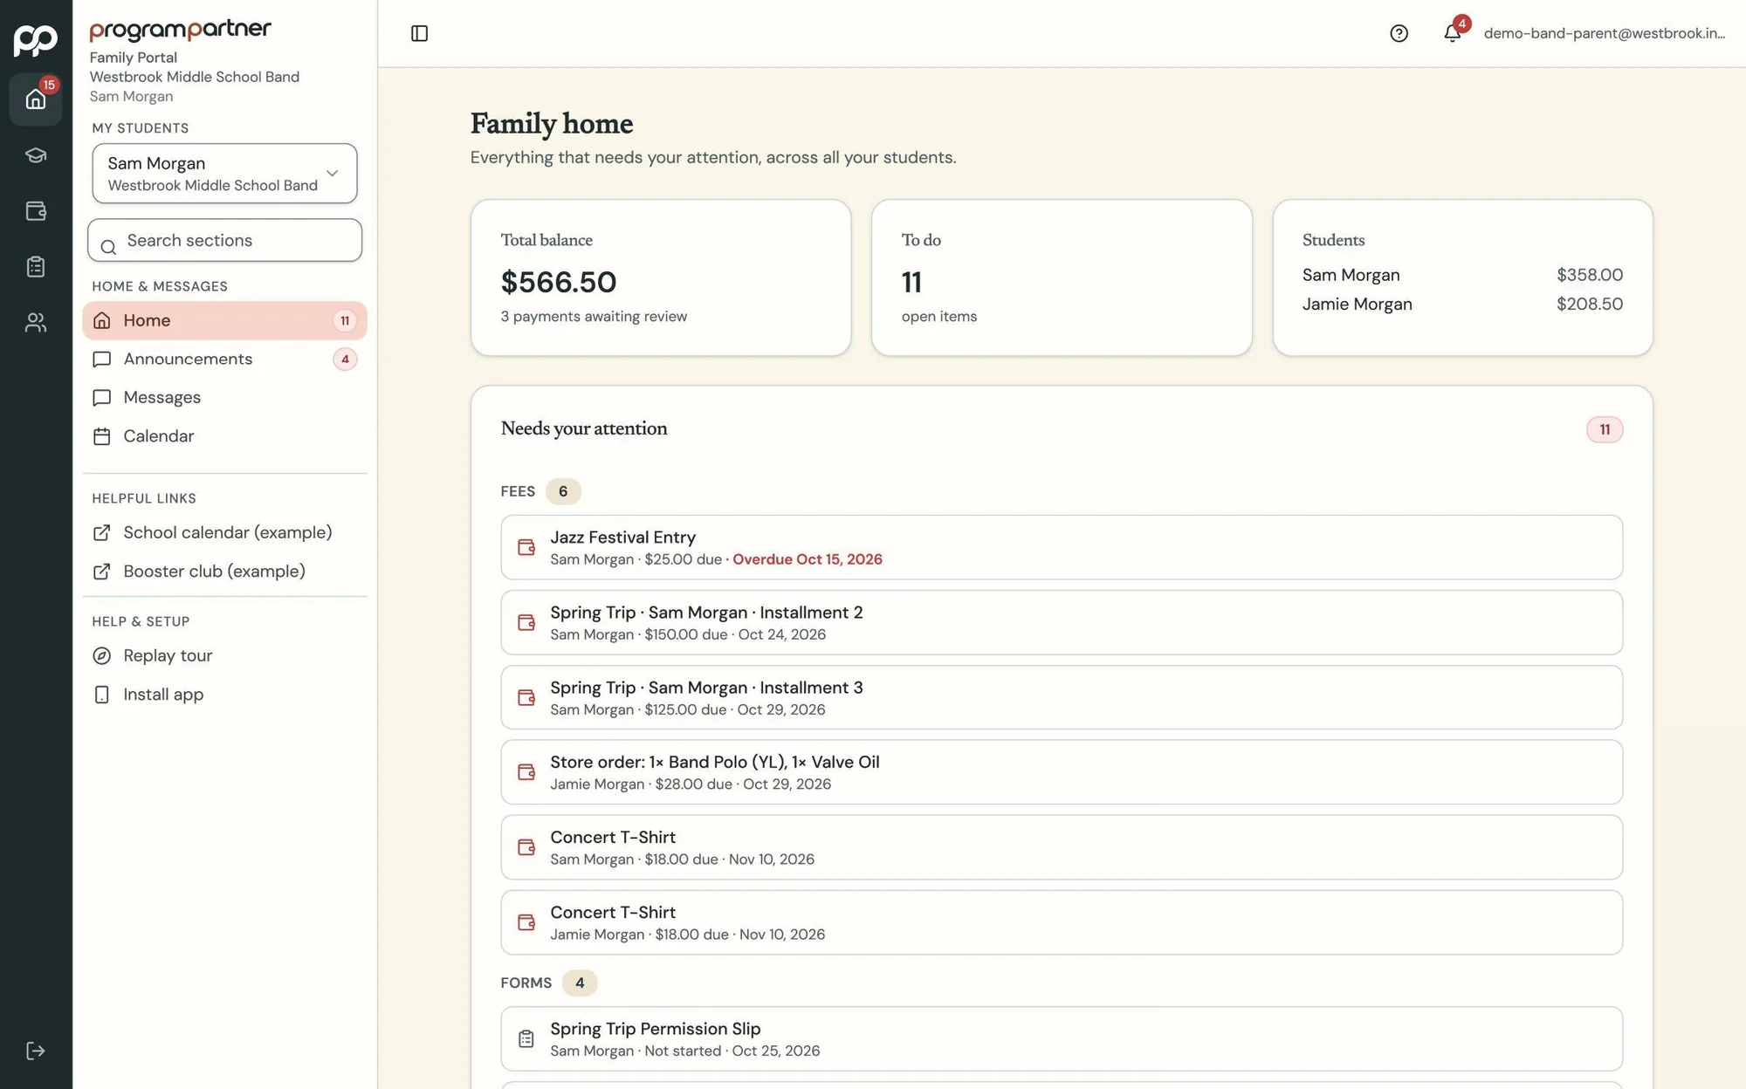This screenshot has width=1746, height=1089.
Task: Open the To do 11 open items card
Action: point(1062,277)
